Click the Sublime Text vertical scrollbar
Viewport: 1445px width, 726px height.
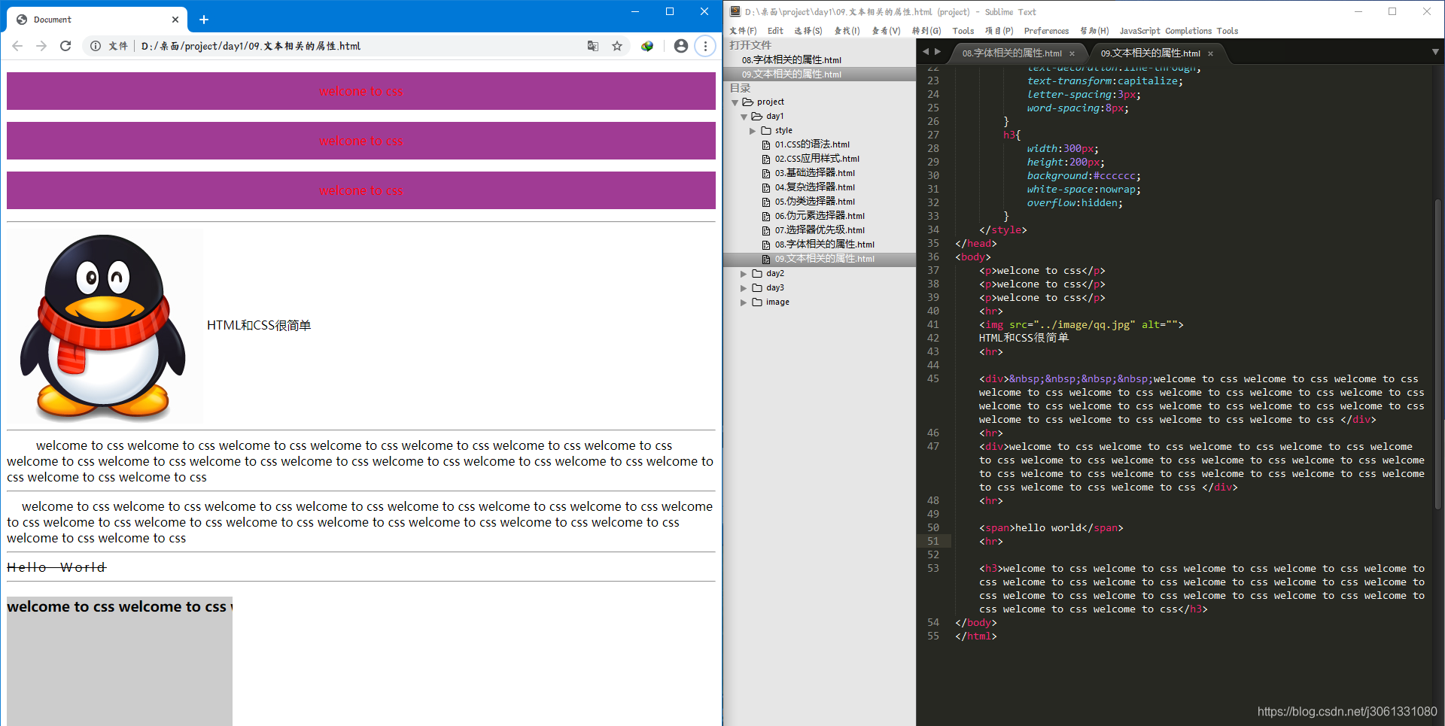1437,354
